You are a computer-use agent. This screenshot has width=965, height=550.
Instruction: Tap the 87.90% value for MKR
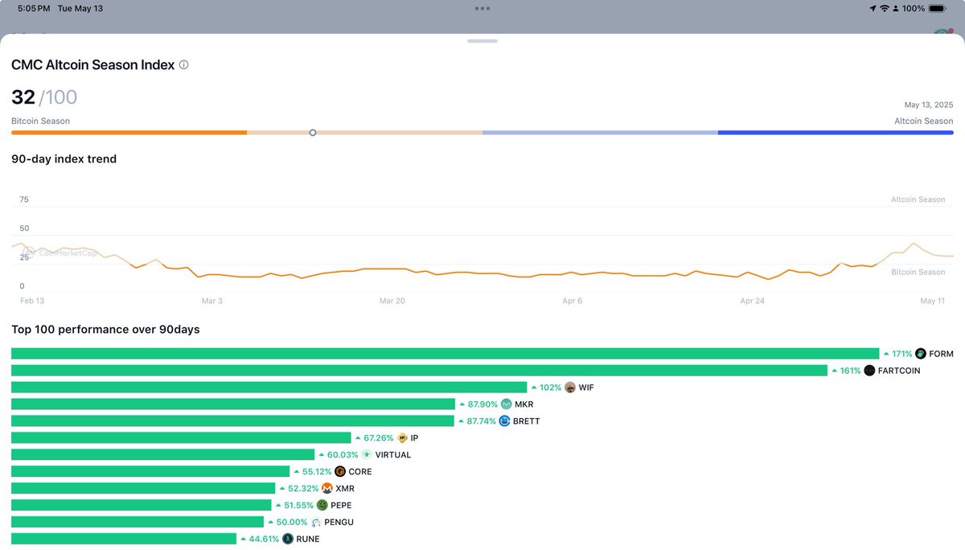(482, 404)
